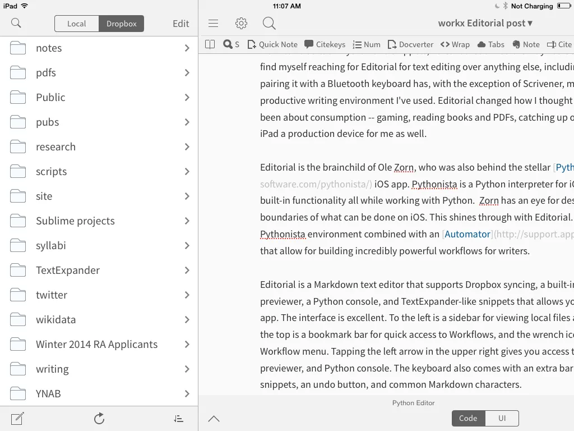Select the writing folder name
The width and height of the screenshot is (574, 431).
click(x=52, y=369)
